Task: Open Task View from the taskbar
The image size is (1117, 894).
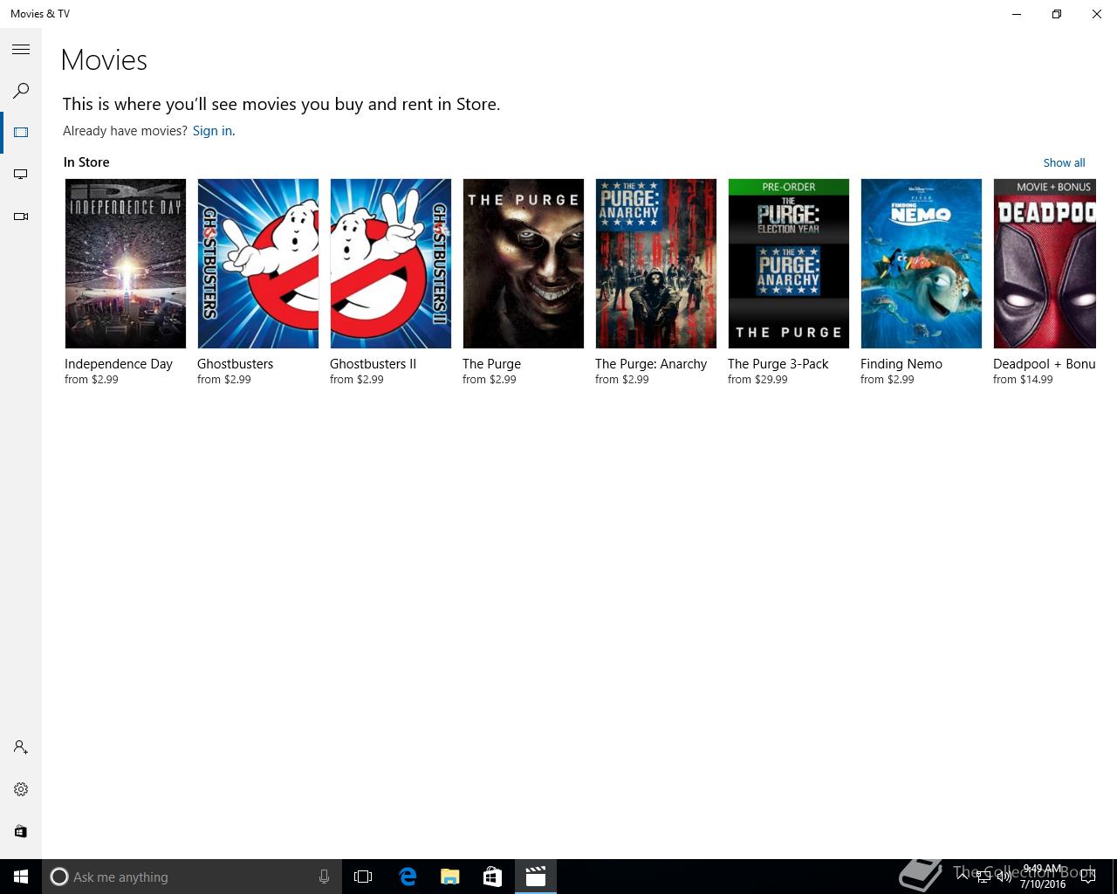Action: [363, 877]
